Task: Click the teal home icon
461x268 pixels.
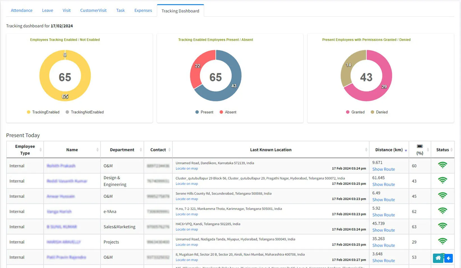Action: [438, 258]
